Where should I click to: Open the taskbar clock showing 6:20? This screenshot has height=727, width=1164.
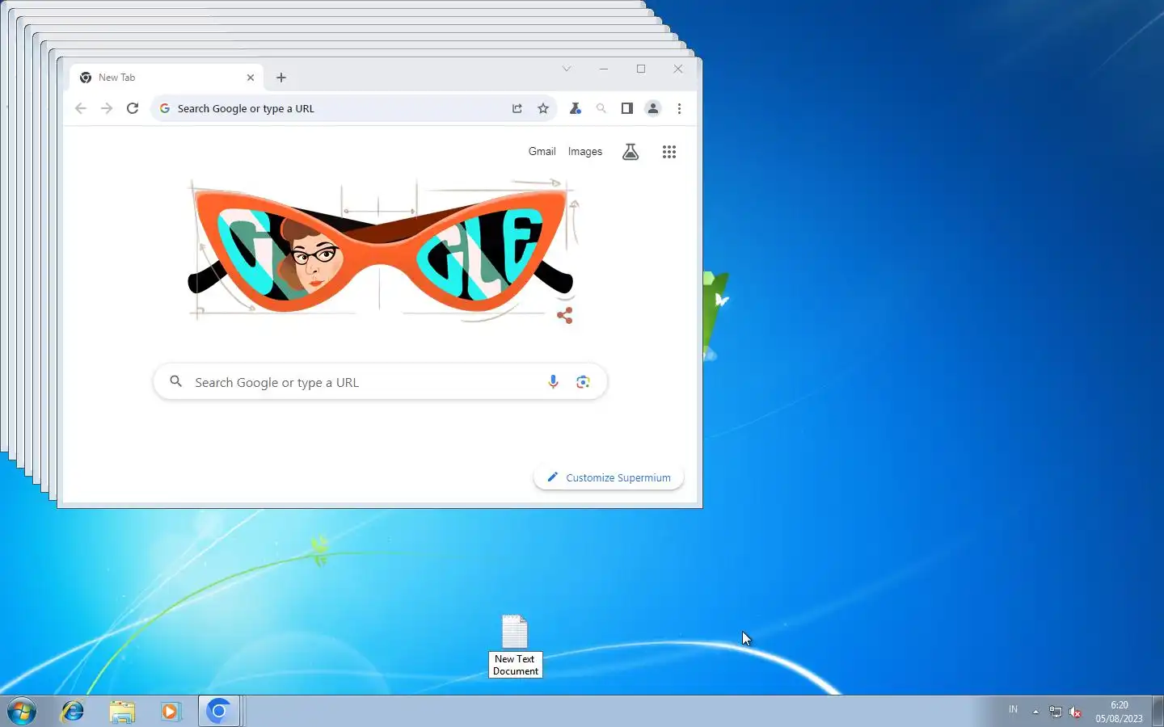click(x=1120, y=712)
